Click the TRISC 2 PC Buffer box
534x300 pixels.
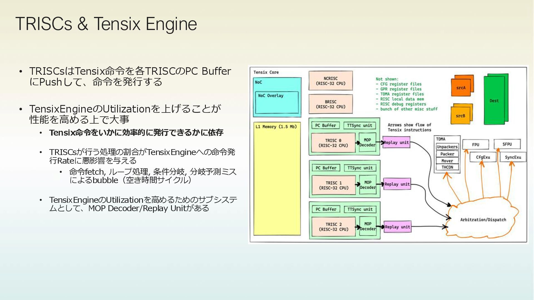[326, 209]
